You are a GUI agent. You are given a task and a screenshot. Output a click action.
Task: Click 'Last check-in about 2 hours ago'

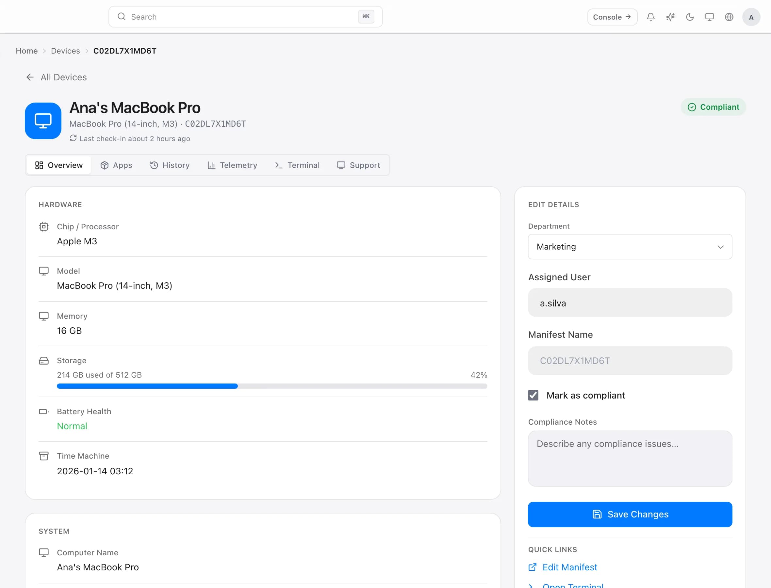[x=135, y=139]
